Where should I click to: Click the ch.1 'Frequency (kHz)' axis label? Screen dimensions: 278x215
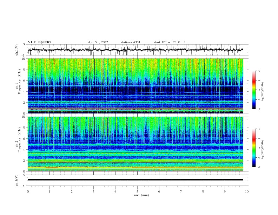click(20, 81)
